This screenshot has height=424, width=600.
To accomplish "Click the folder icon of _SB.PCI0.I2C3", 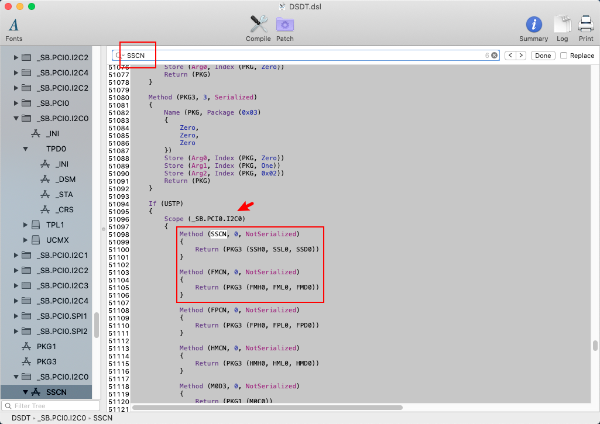I will click(x=26, y=285).
